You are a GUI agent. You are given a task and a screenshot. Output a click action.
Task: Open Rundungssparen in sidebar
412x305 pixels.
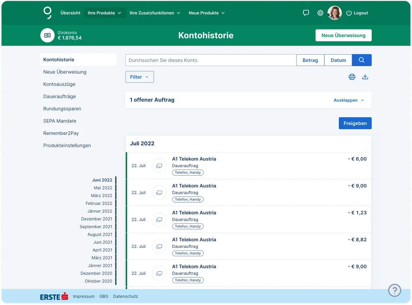[62, 109]
